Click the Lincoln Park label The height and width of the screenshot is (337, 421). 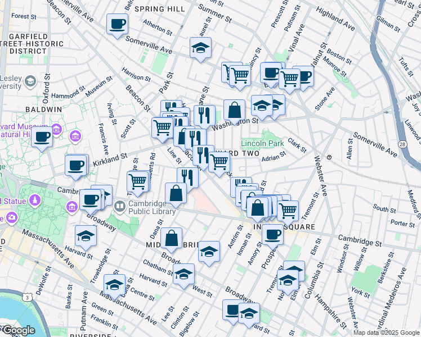(262, 143)
